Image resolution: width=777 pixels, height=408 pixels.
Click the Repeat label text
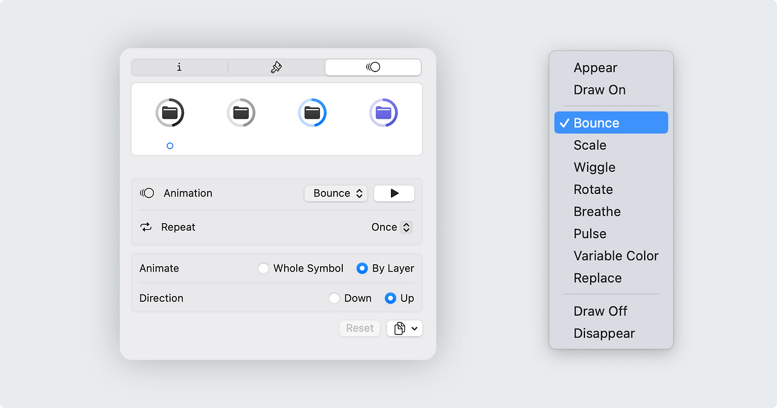pos(178,227)
